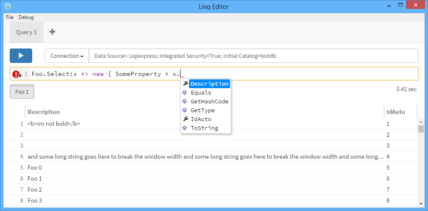
Task: Click the wrench icon next to IdAuto suggestion
Action: [185, 119]
